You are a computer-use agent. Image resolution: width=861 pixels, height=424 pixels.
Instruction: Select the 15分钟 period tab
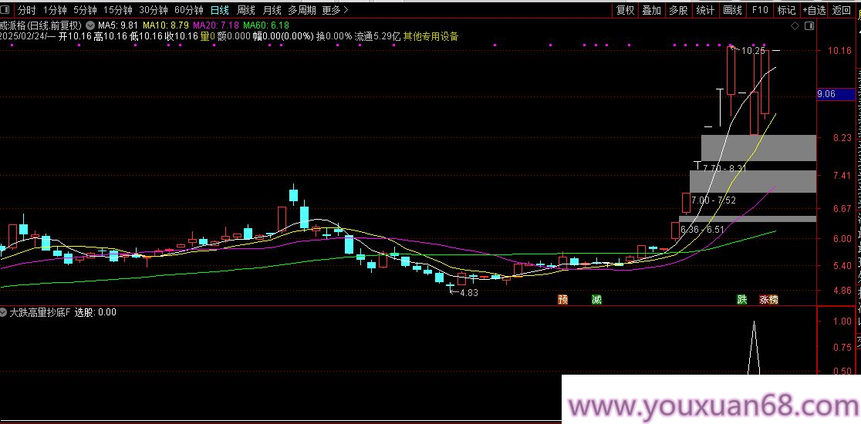click(x=117, y=10)
